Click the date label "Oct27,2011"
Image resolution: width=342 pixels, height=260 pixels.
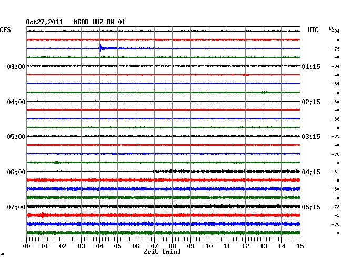tap(44, 22)
